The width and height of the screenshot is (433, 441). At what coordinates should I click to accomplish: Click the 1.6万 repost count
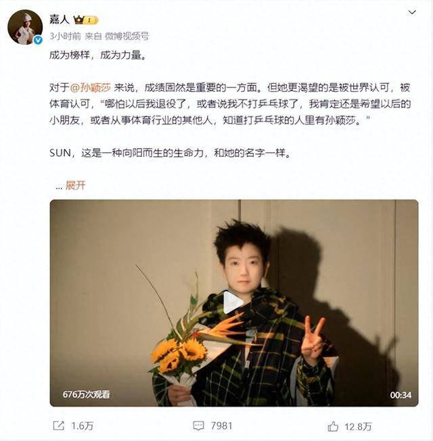tap(82, 426)
